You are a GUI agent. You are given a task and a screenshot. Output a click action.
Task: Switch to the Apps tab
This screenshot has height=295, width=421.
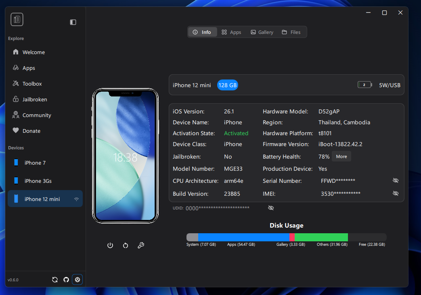pos(231,32)
